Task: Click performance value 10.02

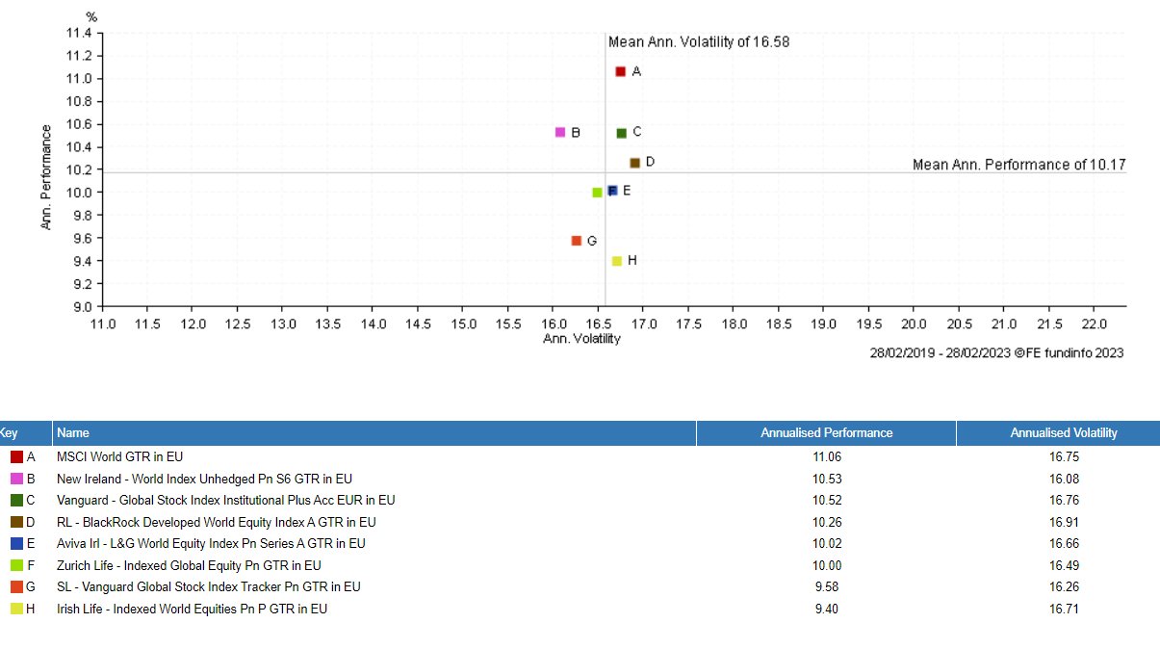Action: pos(827,544)
